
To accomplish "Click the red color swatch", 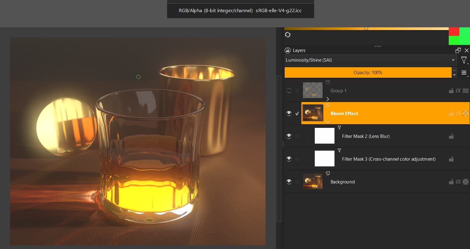I will tap(454, 32).
